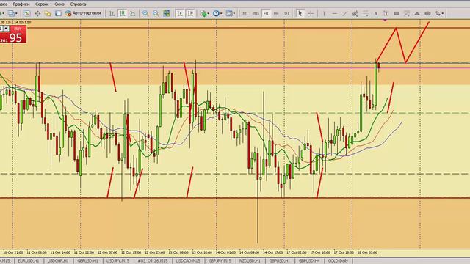
Task: Select the cursor arrow tool
Action: click(x=300, y=13)
